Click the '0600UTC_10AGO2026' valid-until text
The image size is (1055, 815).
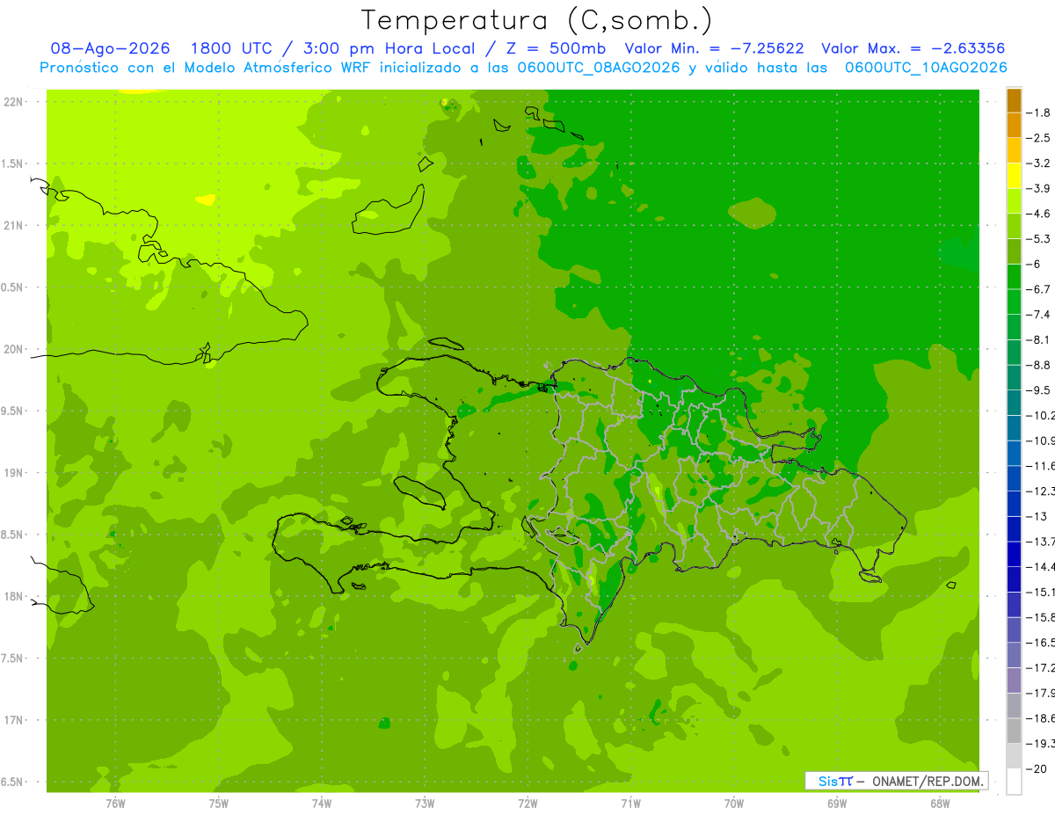click(926, 68)
